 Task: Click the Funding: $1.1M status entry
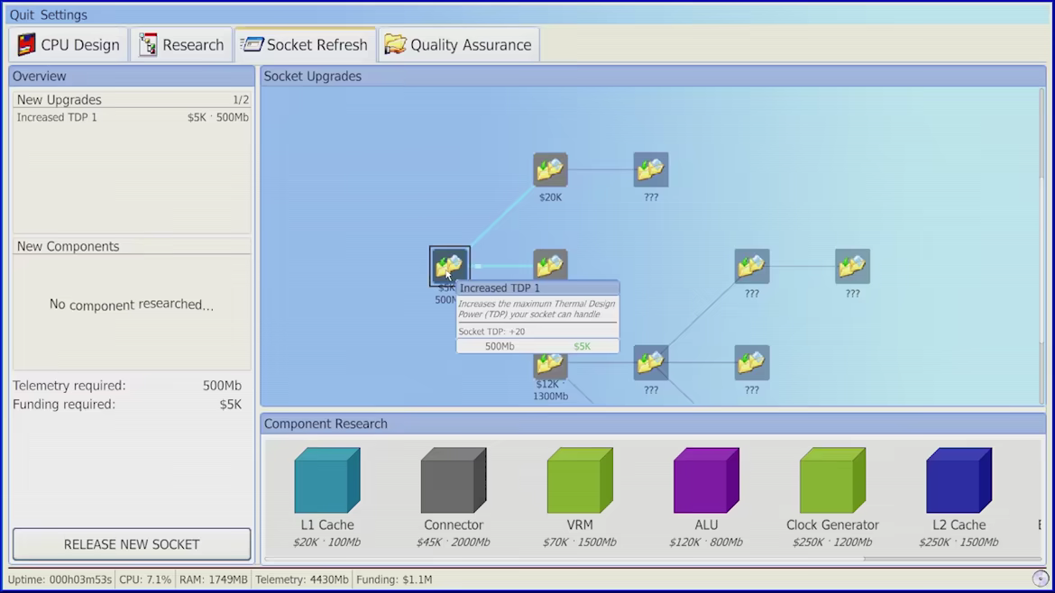pyautogui.click(x=394, y=579)
